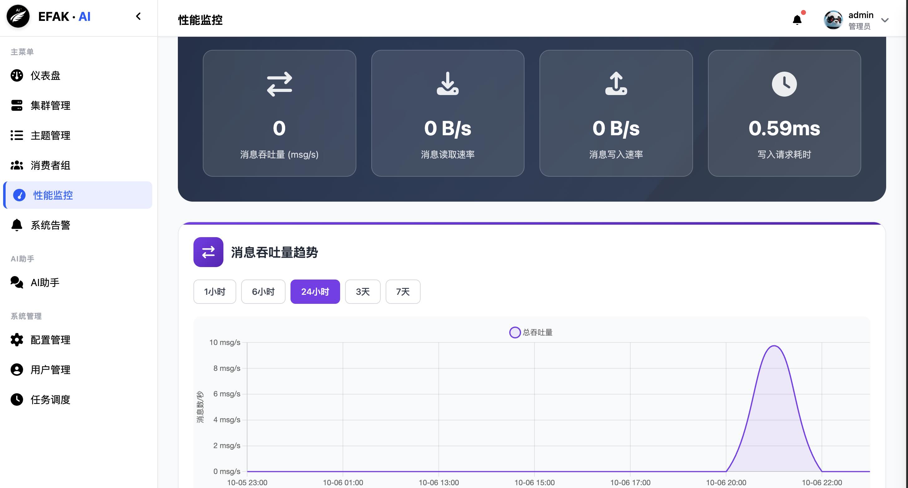The width and height of the screenshot is (908, 488).
Task: Click the 系统告警 bell icon
Action: 17,225
